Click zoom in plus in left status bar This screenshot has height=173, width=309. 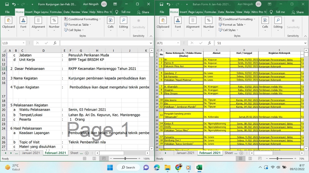pyautogui.click(x=139, y=159)
